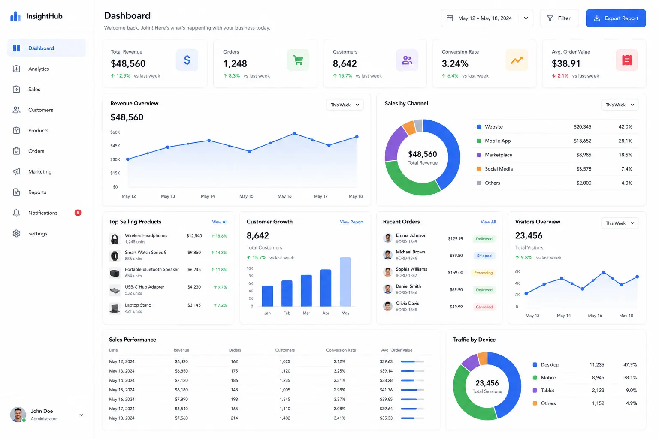Open the Dashboard menu item
The height and width of the screenshot is (439, 659).
(x=46, y=48)
